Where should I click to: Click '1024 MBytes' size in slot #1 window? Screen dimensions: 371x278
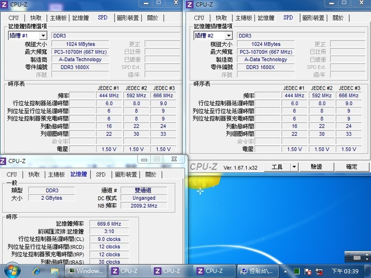click(x=80, y=44)
